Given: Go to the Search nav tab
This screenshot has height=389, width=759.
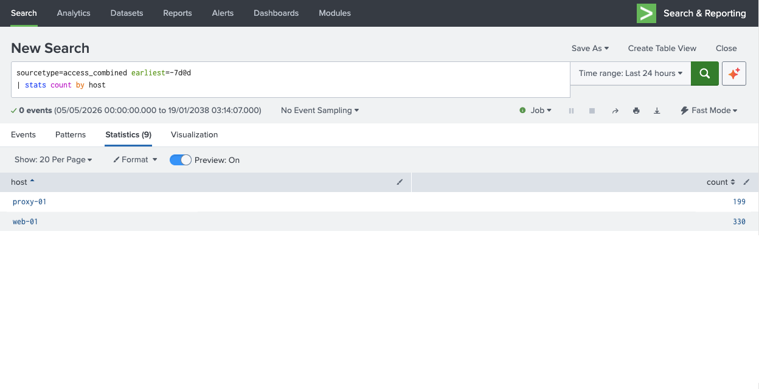Looking at the screenshot, I should 24,13.
